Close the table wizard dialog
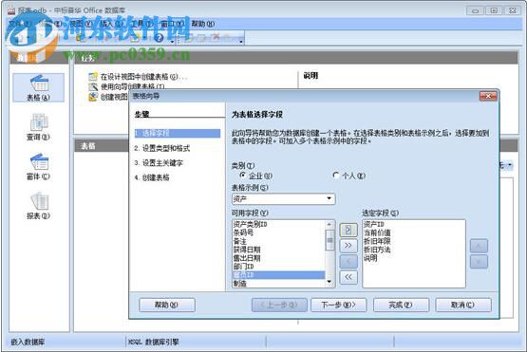Image resolution: width=527 pixels, height=352 pixels. point(488,97)
